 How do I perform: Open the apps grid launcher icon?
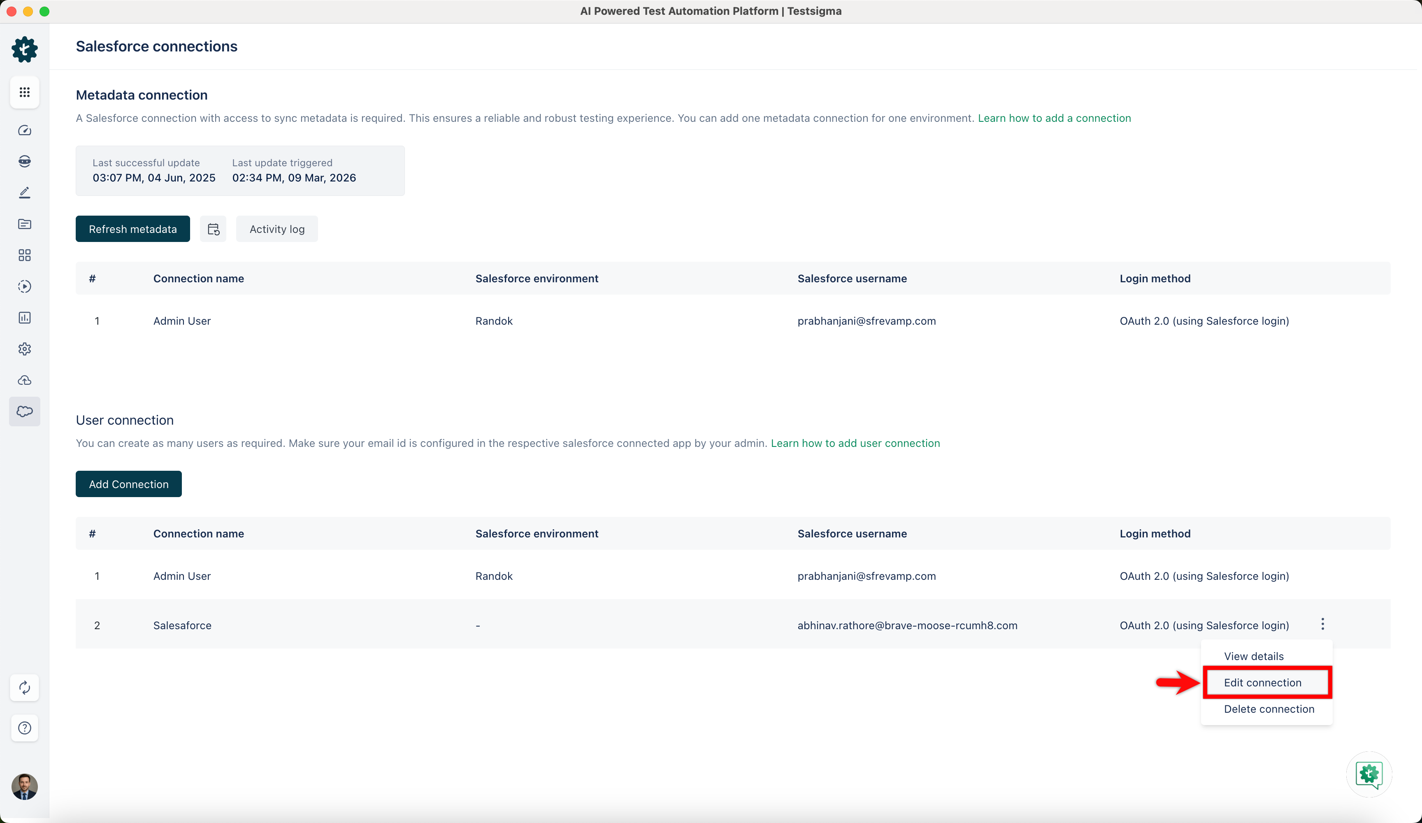click(x=24, y=92)
